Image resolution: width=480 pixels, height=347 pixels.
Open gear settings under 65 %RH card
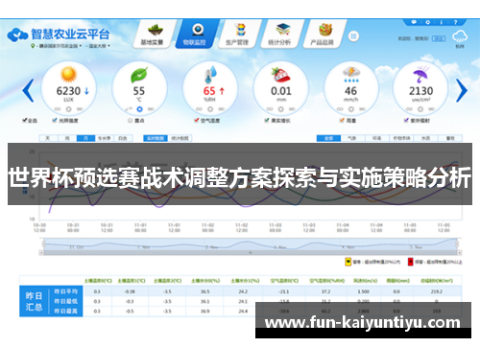click(210, 109)
